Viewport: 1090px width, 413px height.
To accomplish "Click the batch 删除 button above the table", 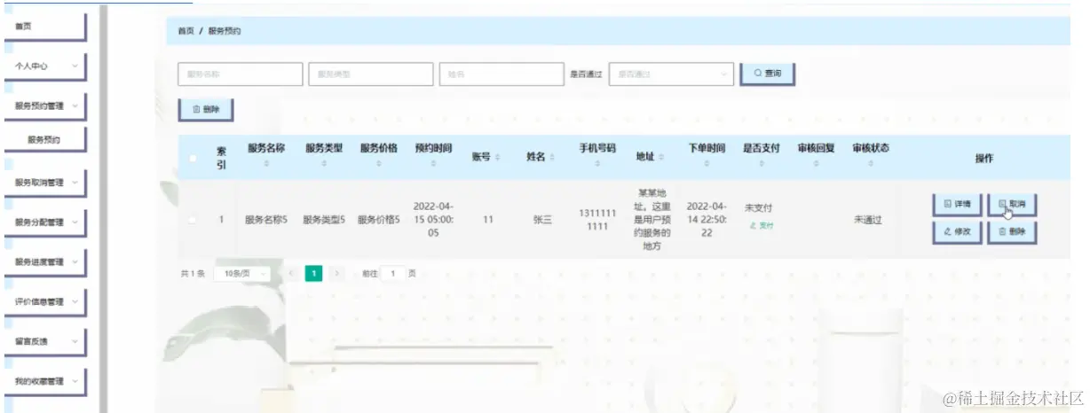I will tap(206, 110).
